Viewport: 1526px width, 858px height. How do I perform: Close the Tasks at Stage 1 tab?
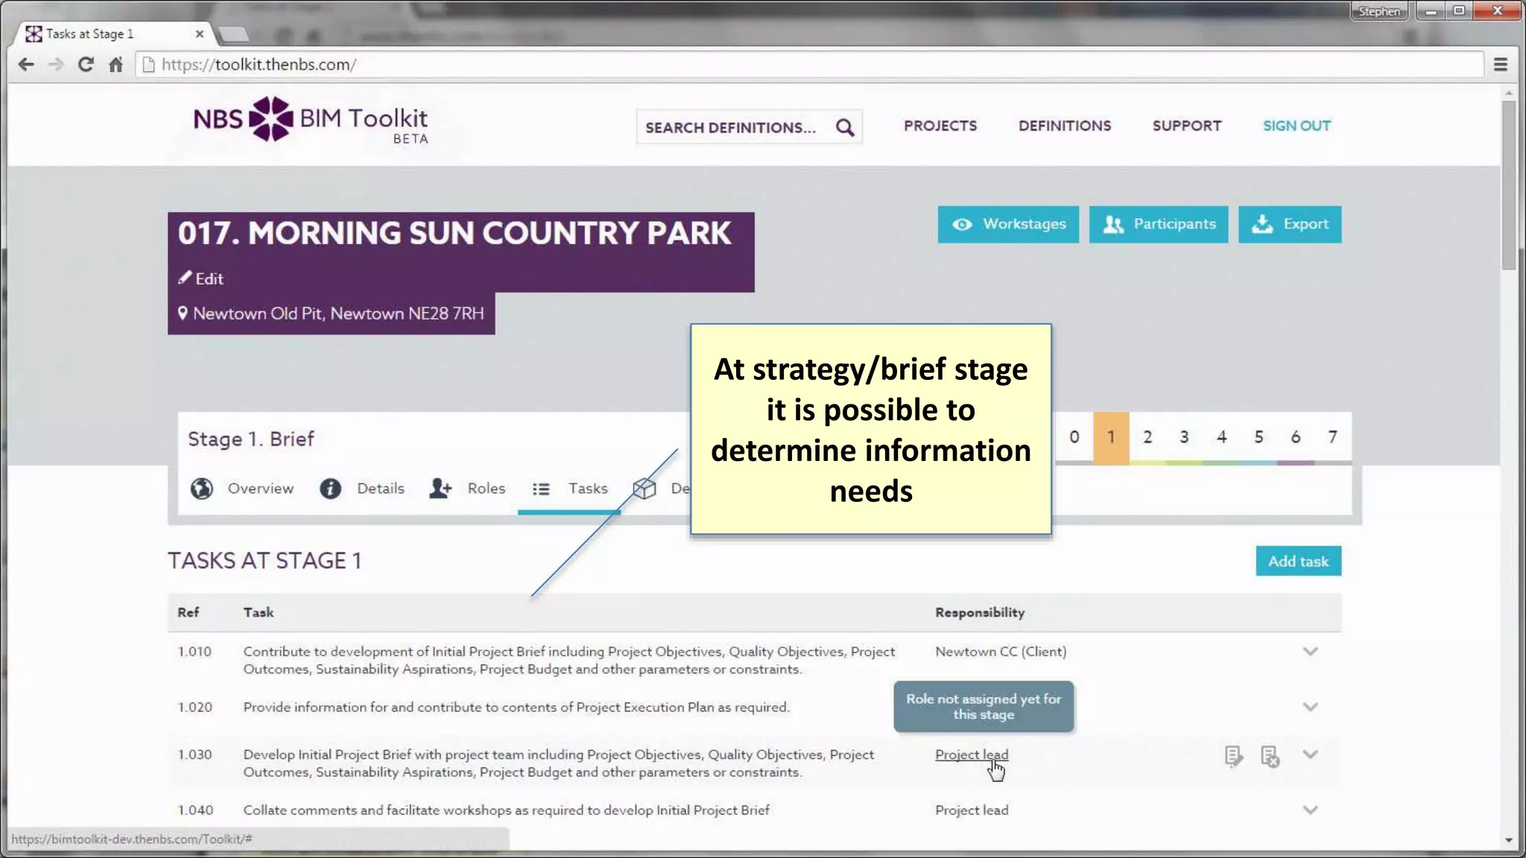(x=199, y=34)
